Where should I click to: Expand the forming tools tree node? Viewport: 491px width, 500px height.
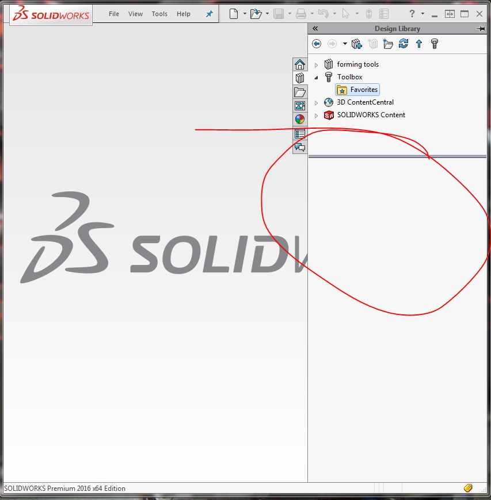click(316, 65)
